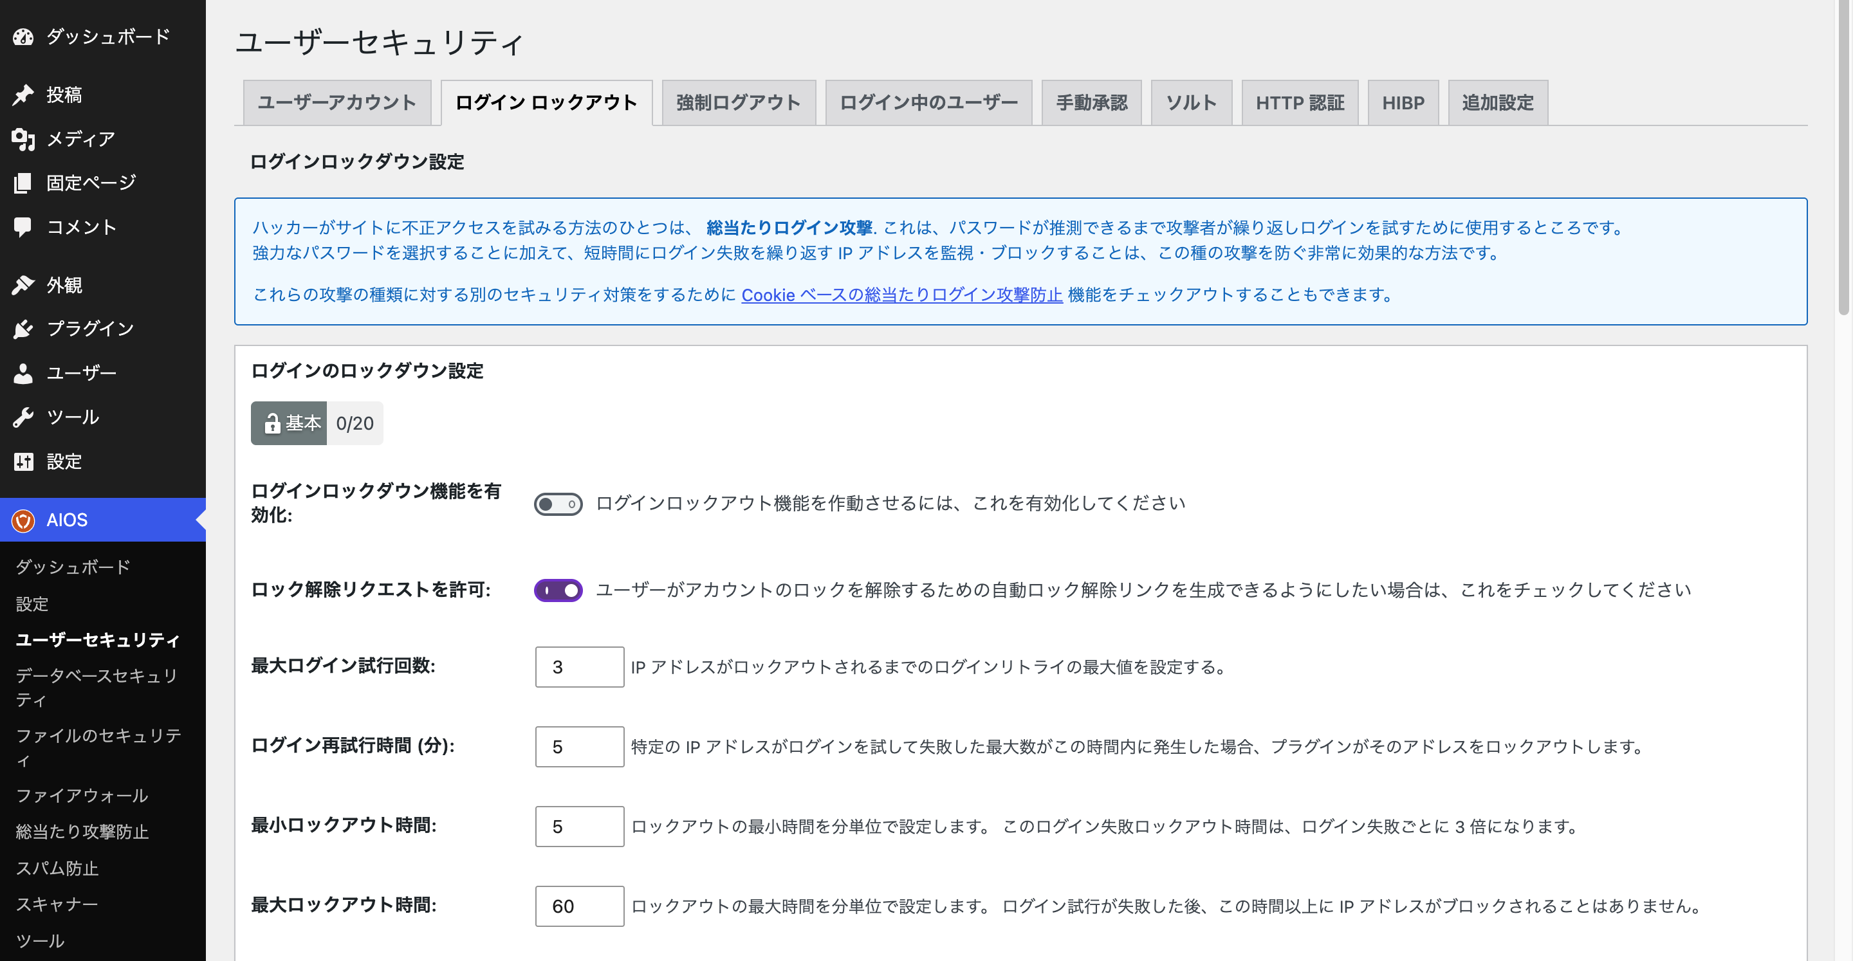
Task: Open スパム防止 submenu item
Action: [x=57, y=869]
